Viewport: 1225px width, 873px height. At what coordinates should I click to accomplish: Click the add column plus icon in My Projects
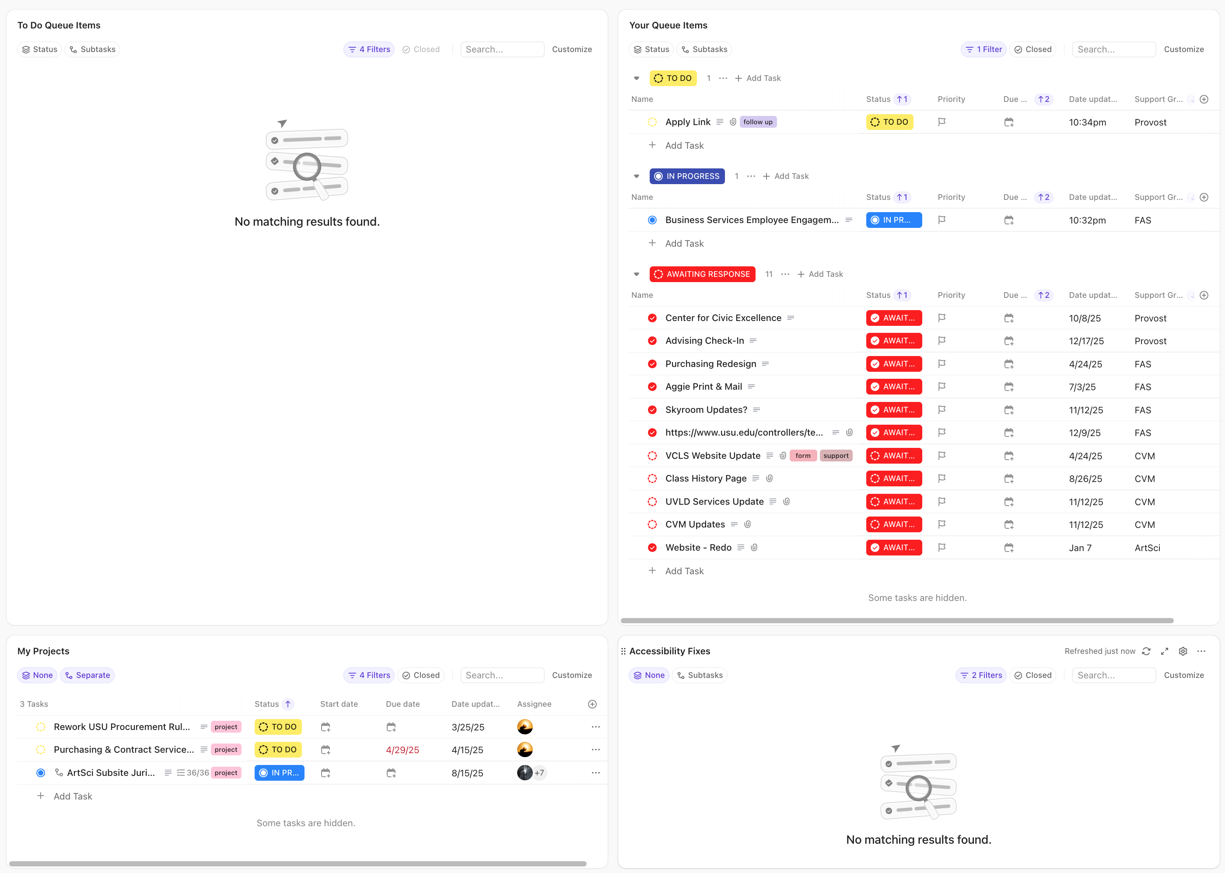pyautogui.click(x=591, y=704)
